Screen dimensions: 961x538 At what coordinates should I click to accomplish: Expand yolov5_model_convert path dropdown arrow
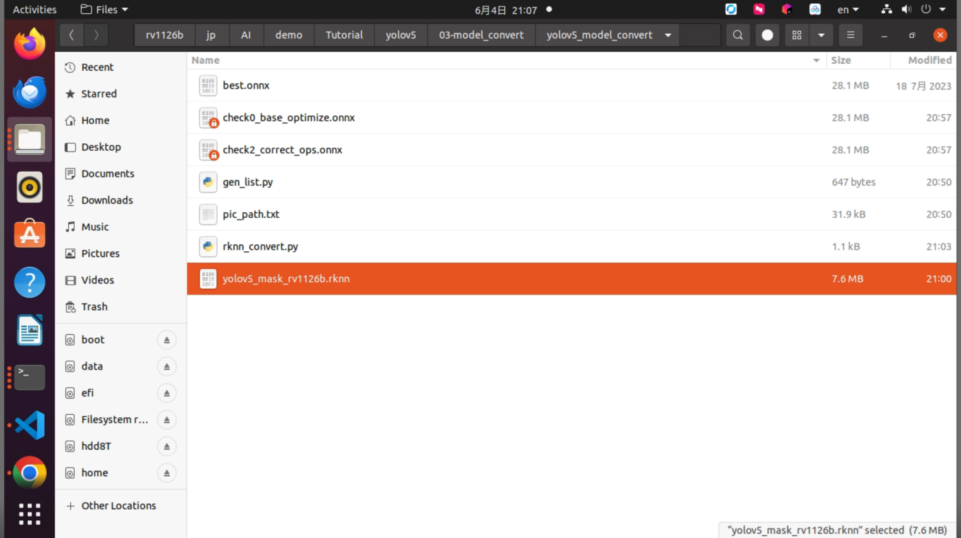tap(668, 35)
